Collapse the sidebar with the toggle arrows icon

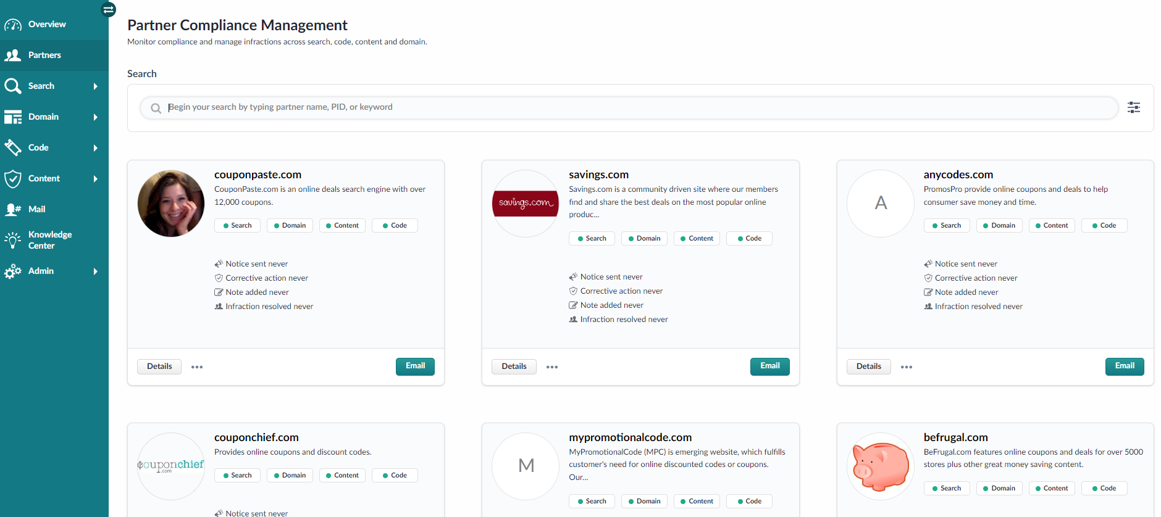[x=109, y=9]
